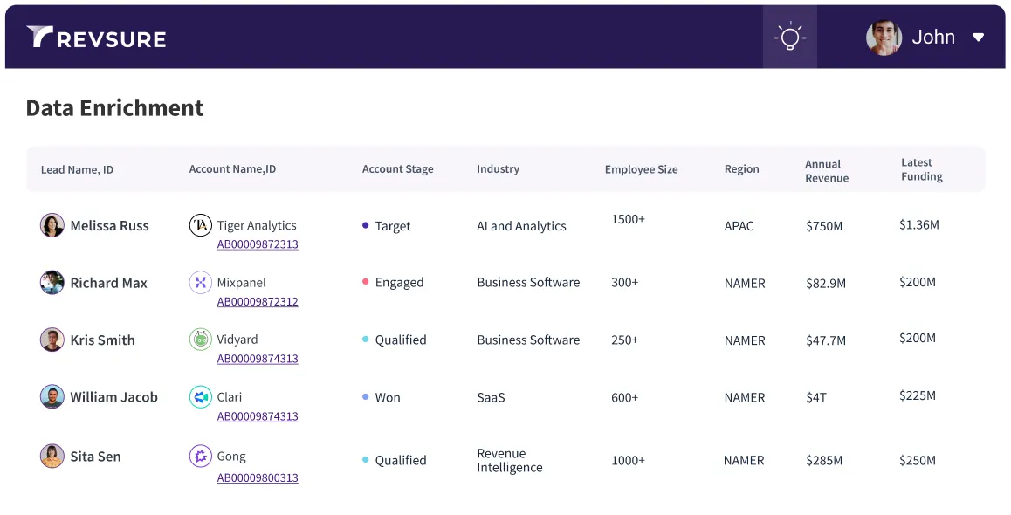Image resolution: width=1011 pixels, height=515 pixels.
Task: Click the Data Enrichment page heading
Action: pos(114,107)
